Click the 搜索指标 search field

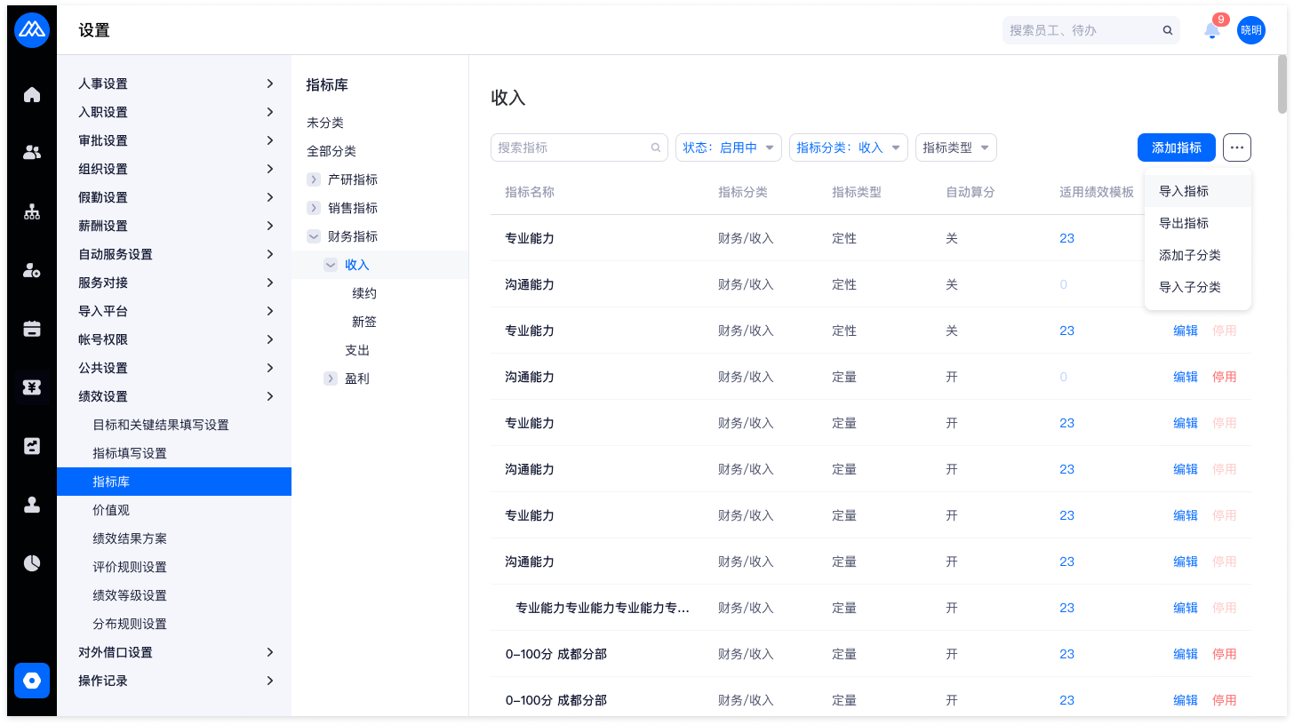point(571,147)
